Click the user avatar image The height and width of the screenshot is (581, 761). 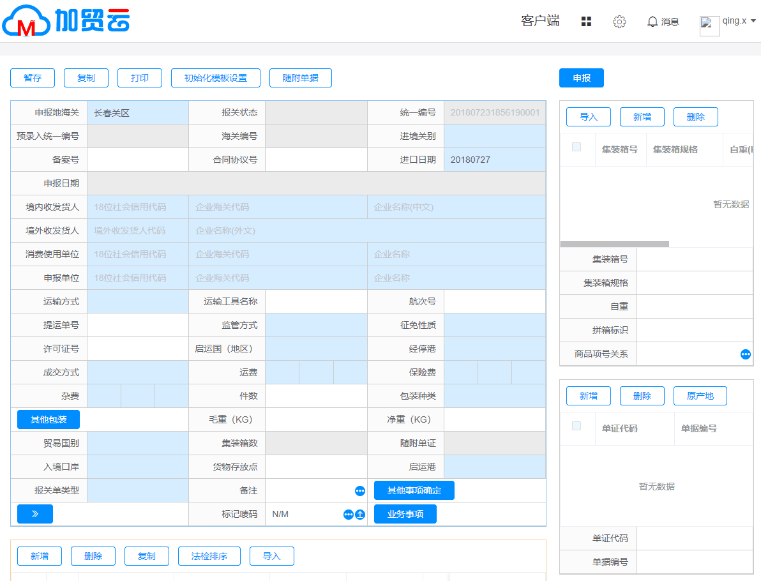[x=709, y=26]
